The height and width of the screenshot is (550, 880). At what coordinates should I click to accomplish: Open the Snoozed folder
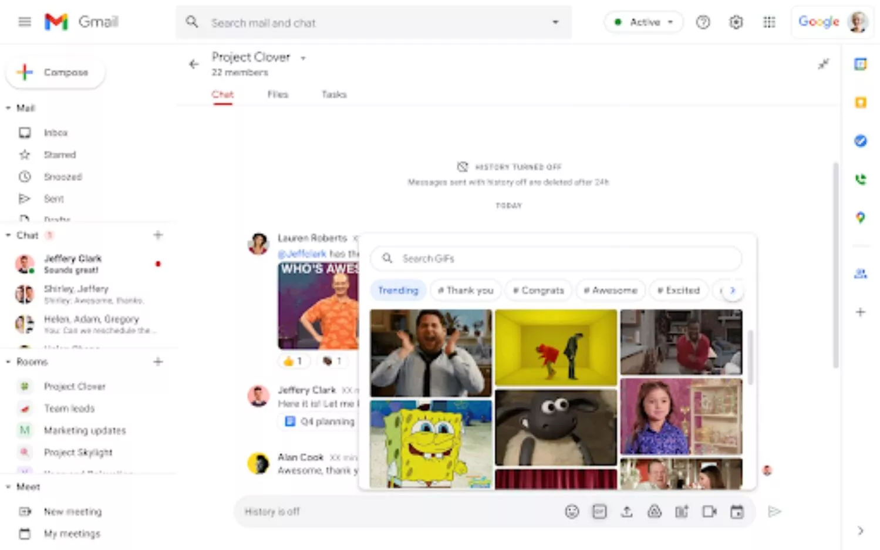tap(62, 177)
